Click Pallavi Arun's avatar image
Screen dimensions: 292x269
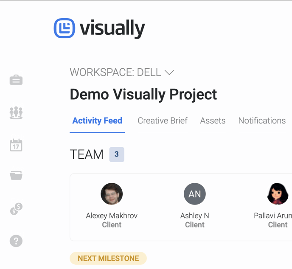tap(278, 194)
